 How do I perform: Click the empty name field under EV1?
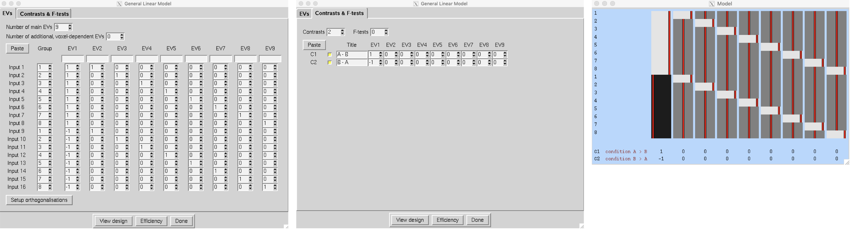(x=72, y=59)
